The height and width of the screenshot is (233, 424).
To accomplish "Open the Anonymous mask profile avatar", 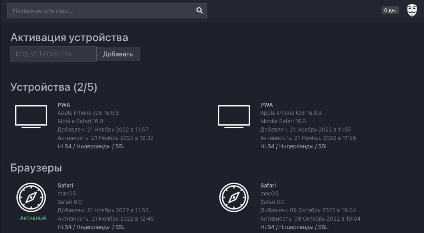I will click(x=412, y=10).
